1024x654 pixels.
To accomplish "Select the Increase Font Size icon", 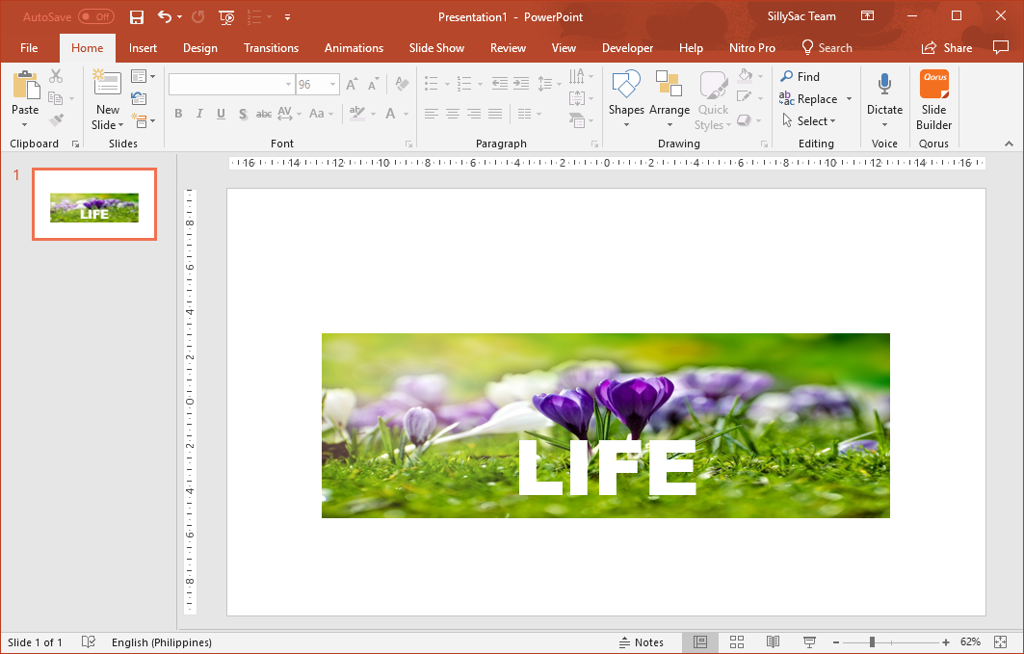I will tap(353, 85).
